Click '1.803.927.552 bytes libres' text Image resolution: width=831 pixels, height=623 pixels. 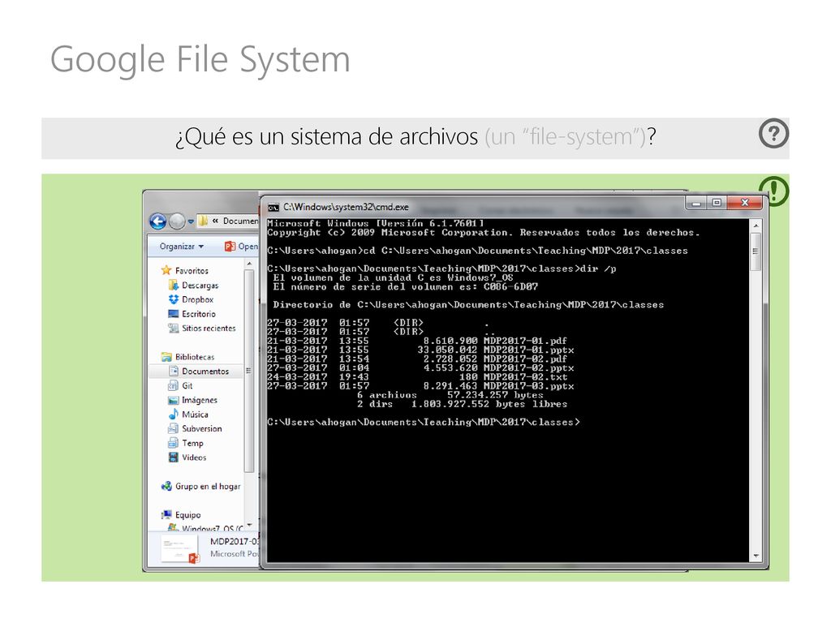tap(489, 404)
